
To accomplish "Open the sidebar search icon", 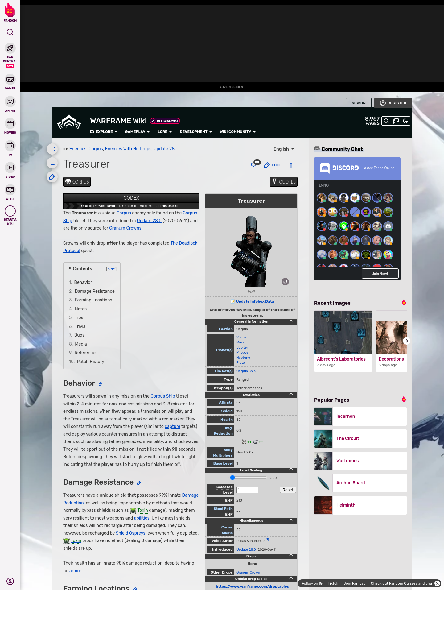I will pyautogui.click(x=10, y=32).
